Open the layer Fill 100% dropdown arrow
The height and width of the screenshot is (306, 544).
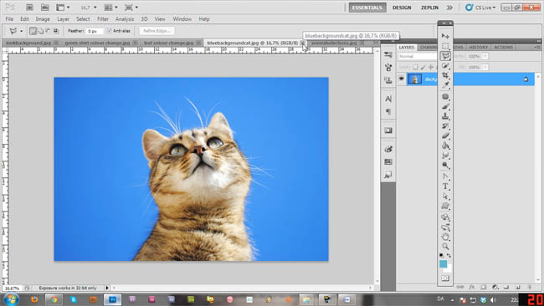point(485,67)
